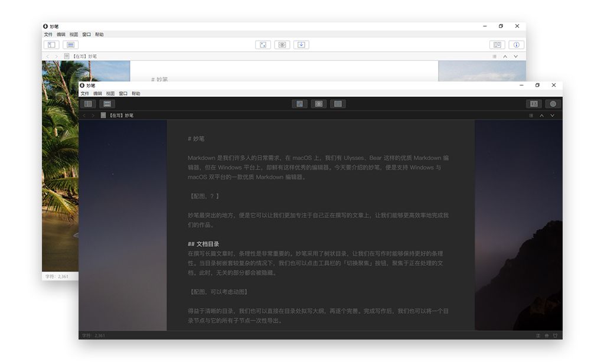This screenshot has width=604, height=362.
Task: Close the back light window
Action: (x=517, y=26)
